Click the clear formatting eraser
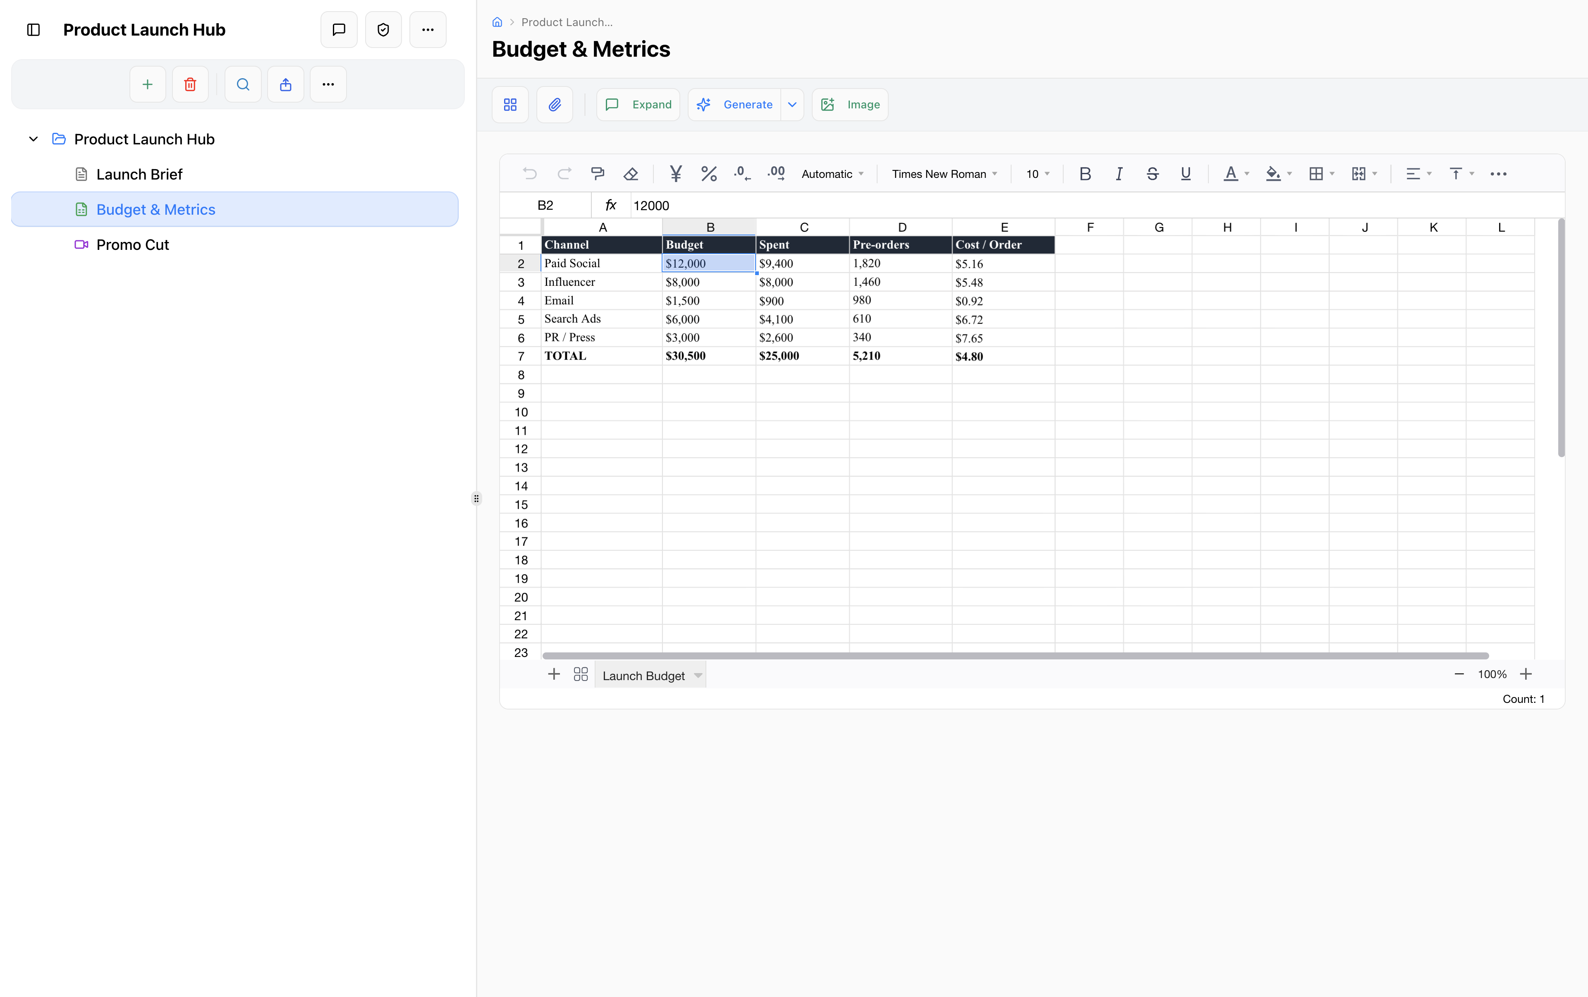1588x997 pixels. coord(631,174)
